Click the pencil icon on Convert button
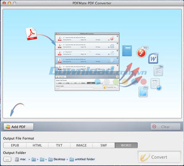This screenshot has height=166, width=184. click(x=145, y=158)
